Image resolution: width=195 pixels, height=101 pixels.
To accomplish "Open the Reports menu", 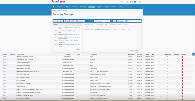I will (114, 7).
